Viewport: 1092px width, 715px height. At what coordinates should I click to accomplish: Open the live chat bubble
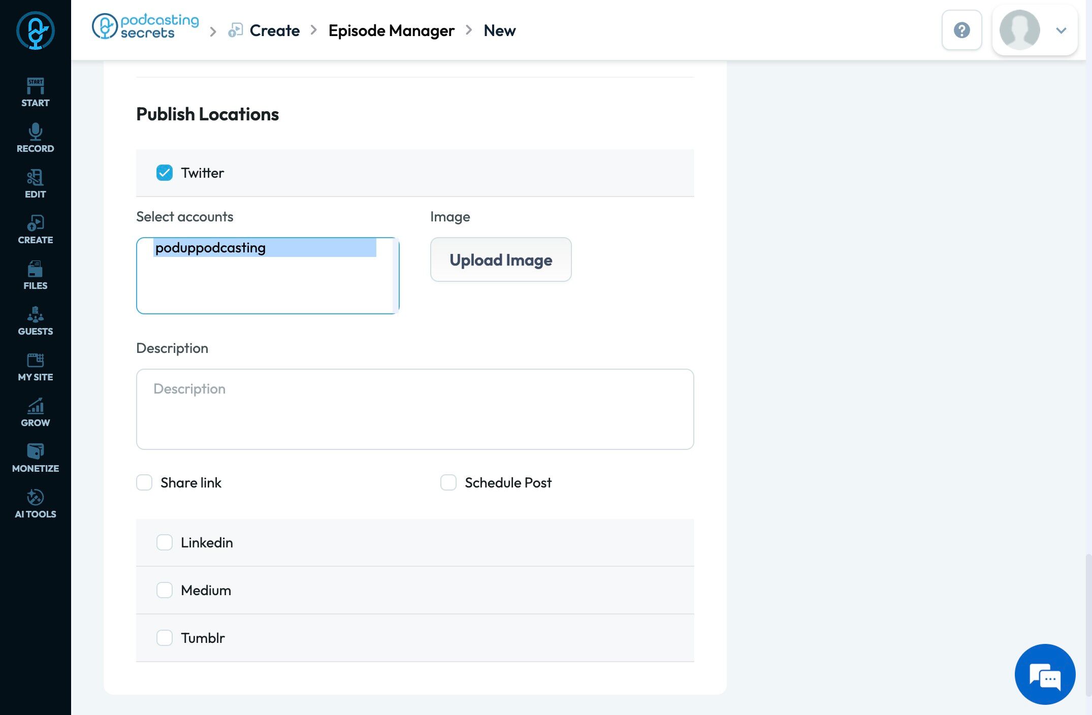click(1045, 674)
